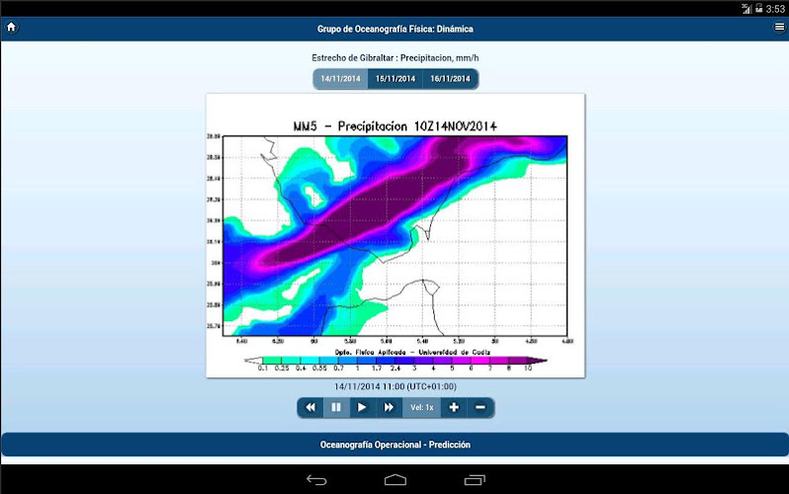
Task: Tap Oceanografía Operacional - Predicción footer bar
Action: tap(395, 445)
